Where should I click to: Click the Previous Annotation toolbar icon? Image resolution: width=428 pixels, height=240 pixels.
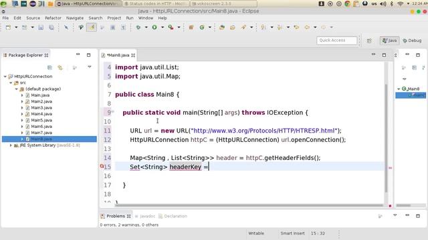click(x=280, y=27)
